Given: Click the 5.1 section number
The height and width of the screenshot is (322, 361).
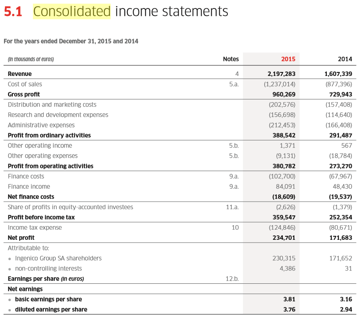Looking at the screenshot, I should pos(13,12).
